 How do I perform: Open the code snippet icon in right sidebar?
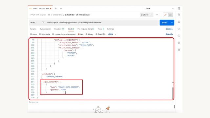[x=179, y=29]
